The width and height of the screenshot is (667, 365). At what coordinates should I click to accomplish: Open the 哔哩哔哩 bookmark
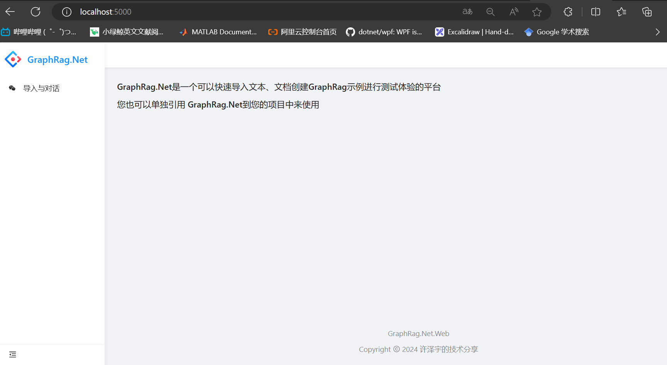[39, 32]
